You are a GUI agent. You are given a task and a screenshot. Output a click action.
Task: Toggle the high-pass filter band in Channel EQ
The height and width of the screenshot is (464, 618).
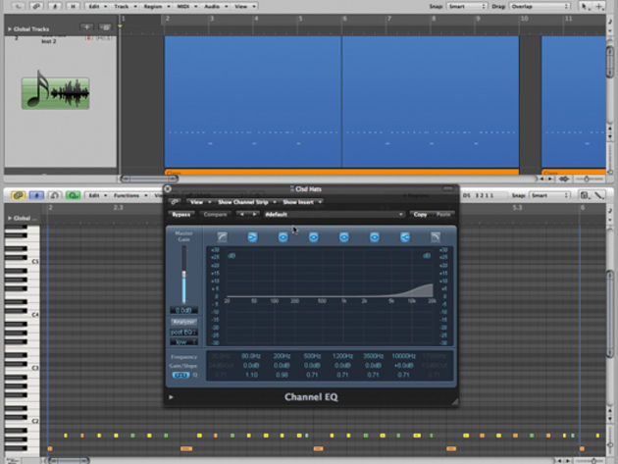223,237
